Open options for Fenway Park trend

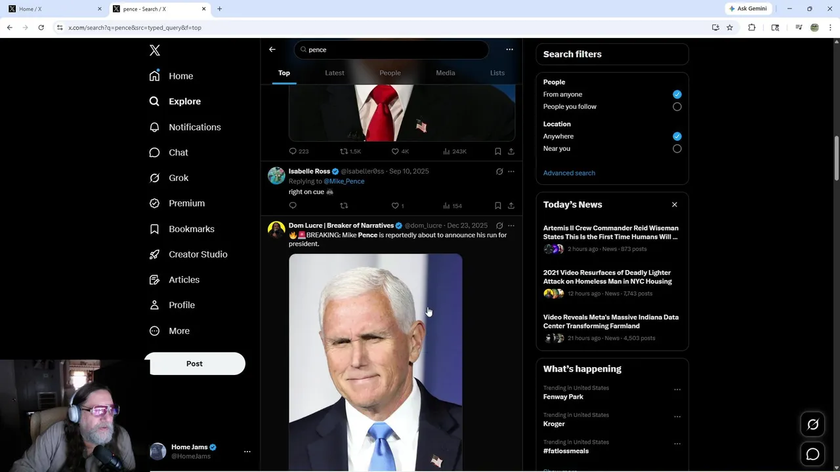point(677,389)
